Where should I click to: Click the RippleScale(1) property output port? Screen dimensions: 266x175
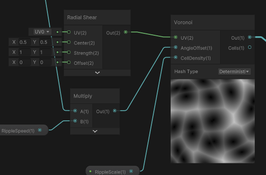[x=131, y=171]
